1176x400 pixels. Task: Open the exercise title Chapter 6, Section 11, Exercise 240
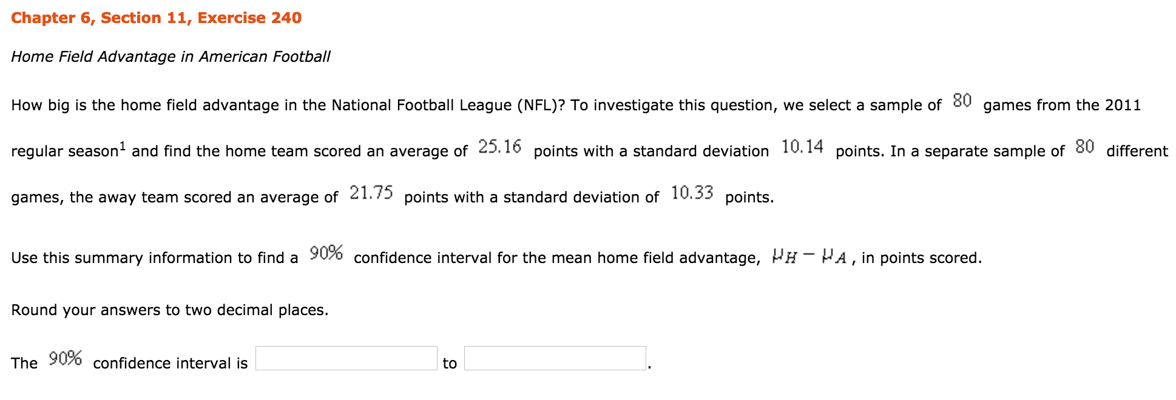pos(156,17)
